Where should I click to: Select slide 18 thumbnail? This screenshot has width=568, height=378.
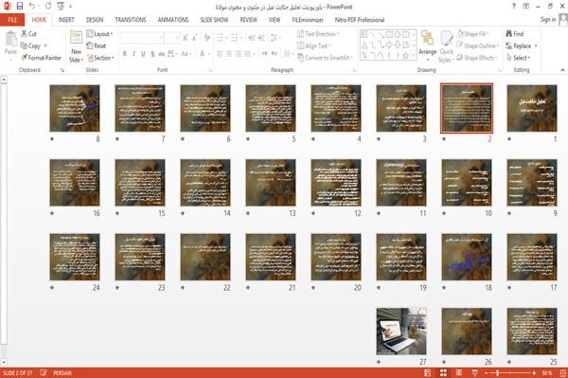coord(467,257)
